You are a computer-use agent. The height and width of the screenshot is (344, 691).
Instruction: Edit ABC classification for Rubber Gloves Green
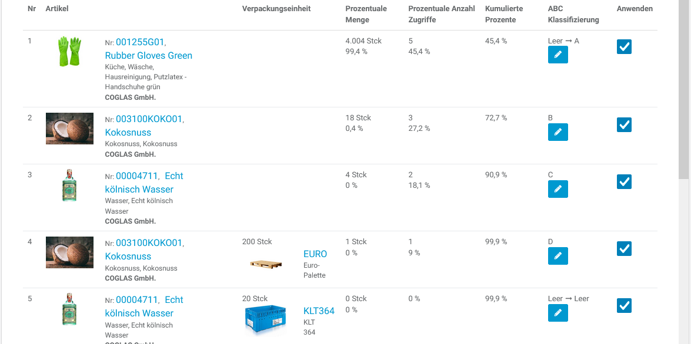[558, 55]
